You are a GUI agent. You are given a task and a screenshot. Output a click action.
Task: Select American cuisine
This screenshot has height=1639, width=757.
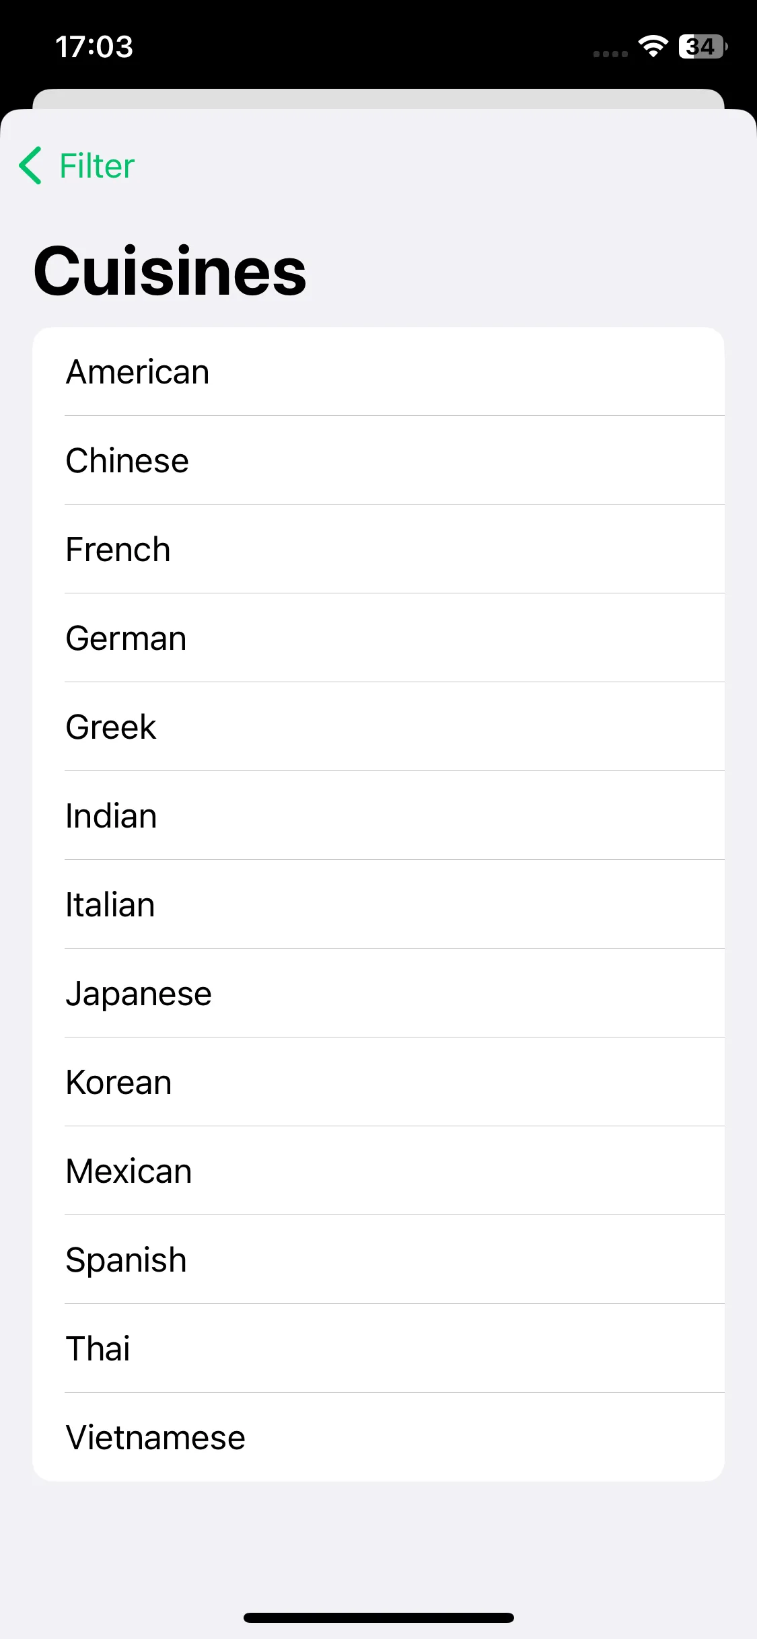tap(378, 371)
